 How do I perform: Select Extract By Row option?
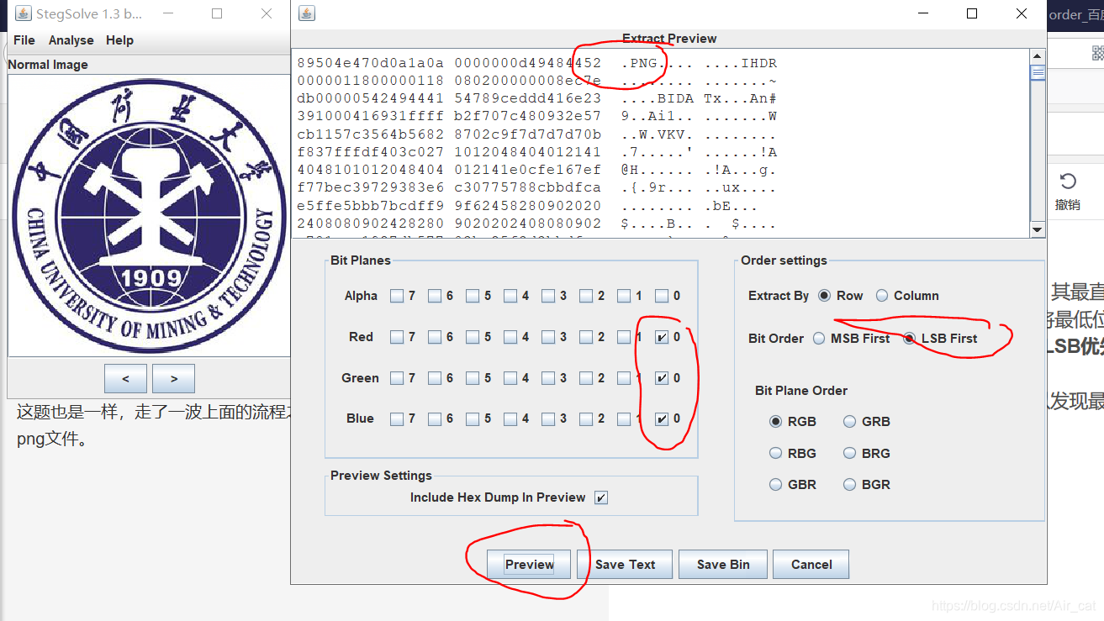(x=824, y=296)
